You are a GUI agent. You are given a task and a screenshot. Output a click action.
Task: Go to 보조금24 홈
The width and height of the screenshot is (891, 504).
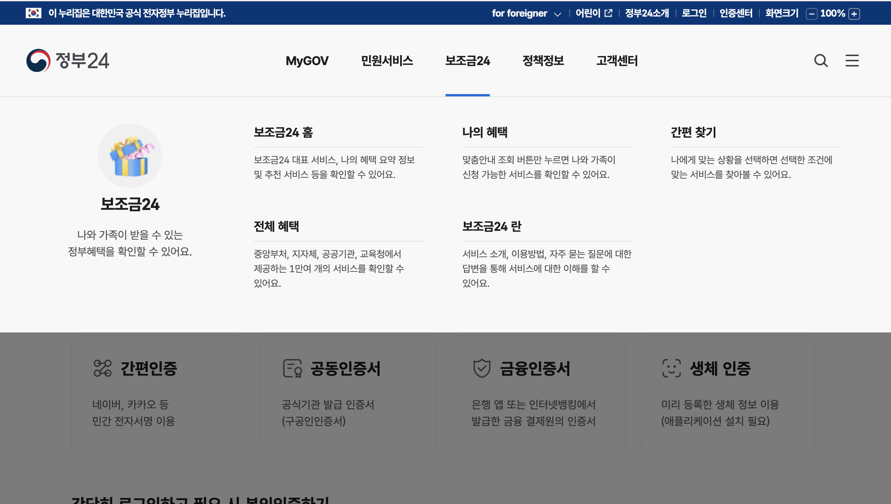283,133
